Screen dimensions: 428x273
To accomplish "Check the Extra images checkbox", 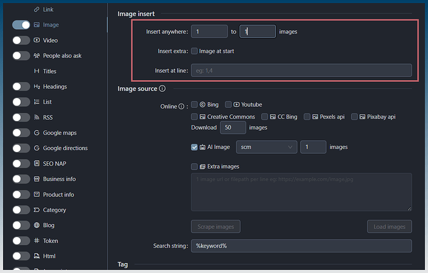I will [x=194, y=166].
